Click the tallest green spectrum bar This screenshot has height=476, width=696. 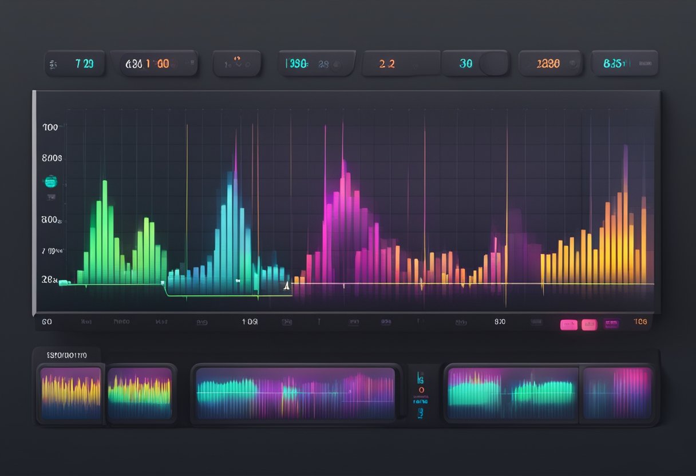(x=105, y=232)
